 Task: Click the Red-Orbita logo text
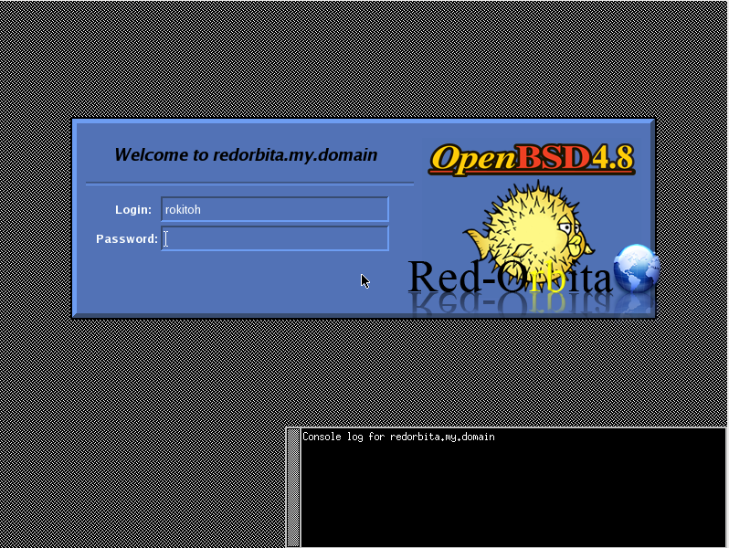[x=510, y=278]
